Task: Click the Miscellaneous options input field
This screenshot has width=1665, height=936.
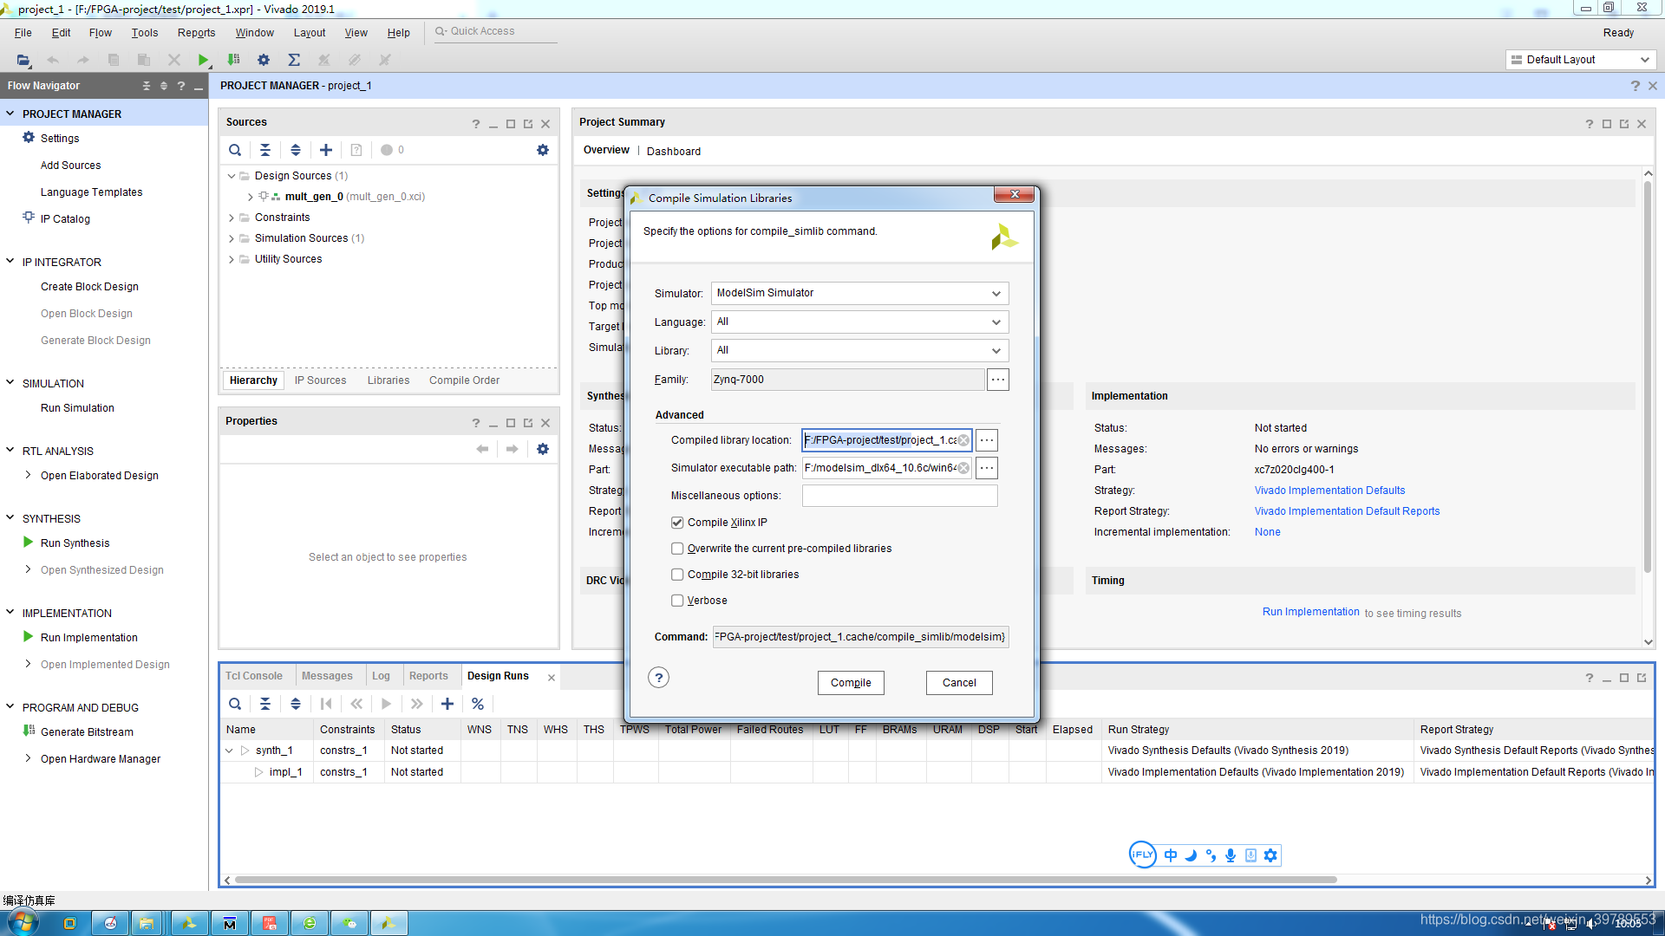Action: tap(899, 496)
